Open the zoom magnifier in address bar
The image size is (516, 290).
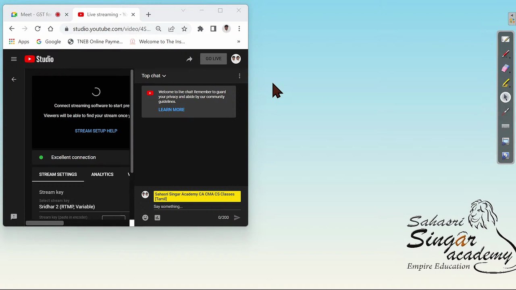[158, 29]
